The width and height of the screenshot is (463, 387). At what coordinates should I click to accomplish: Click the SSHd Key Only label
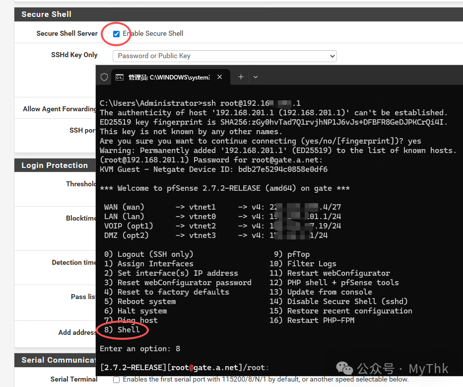click(x=74, y=55)
